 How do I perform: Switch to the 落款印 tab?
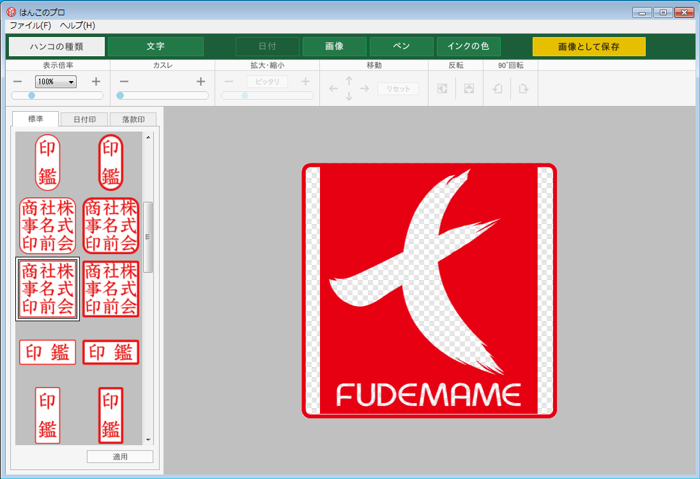tap(133, 119)
